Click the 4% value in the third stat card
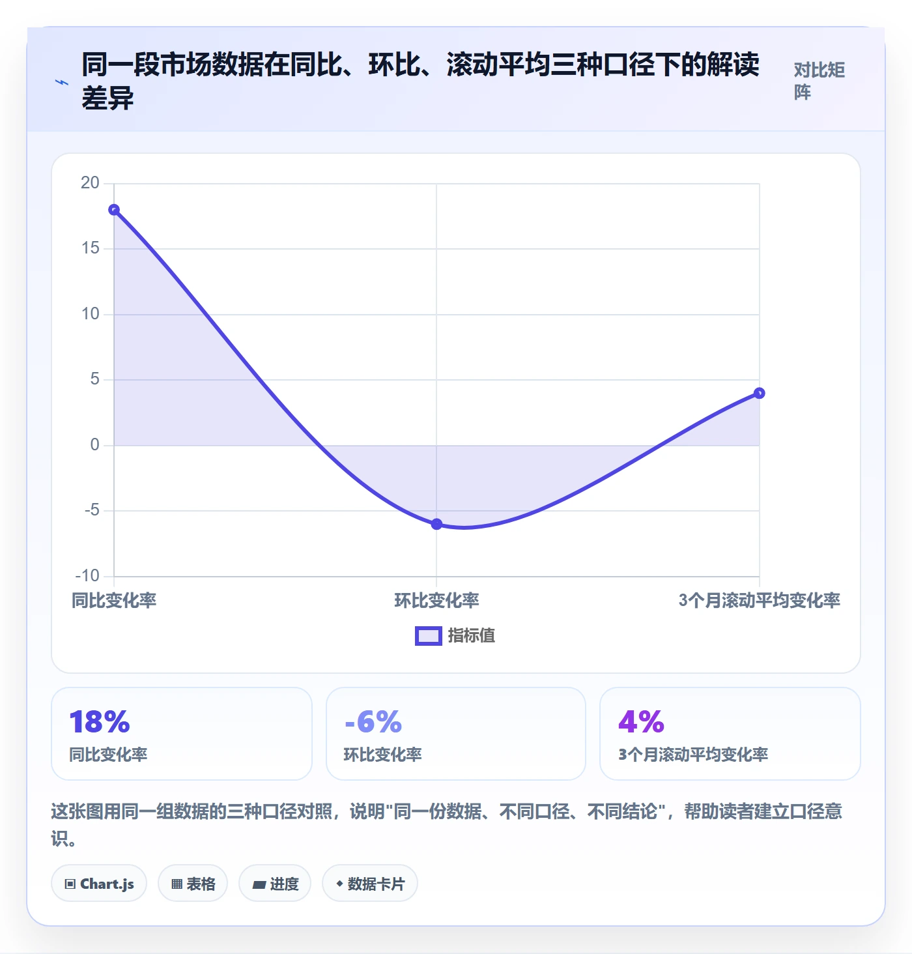 (x=642, y=722)
